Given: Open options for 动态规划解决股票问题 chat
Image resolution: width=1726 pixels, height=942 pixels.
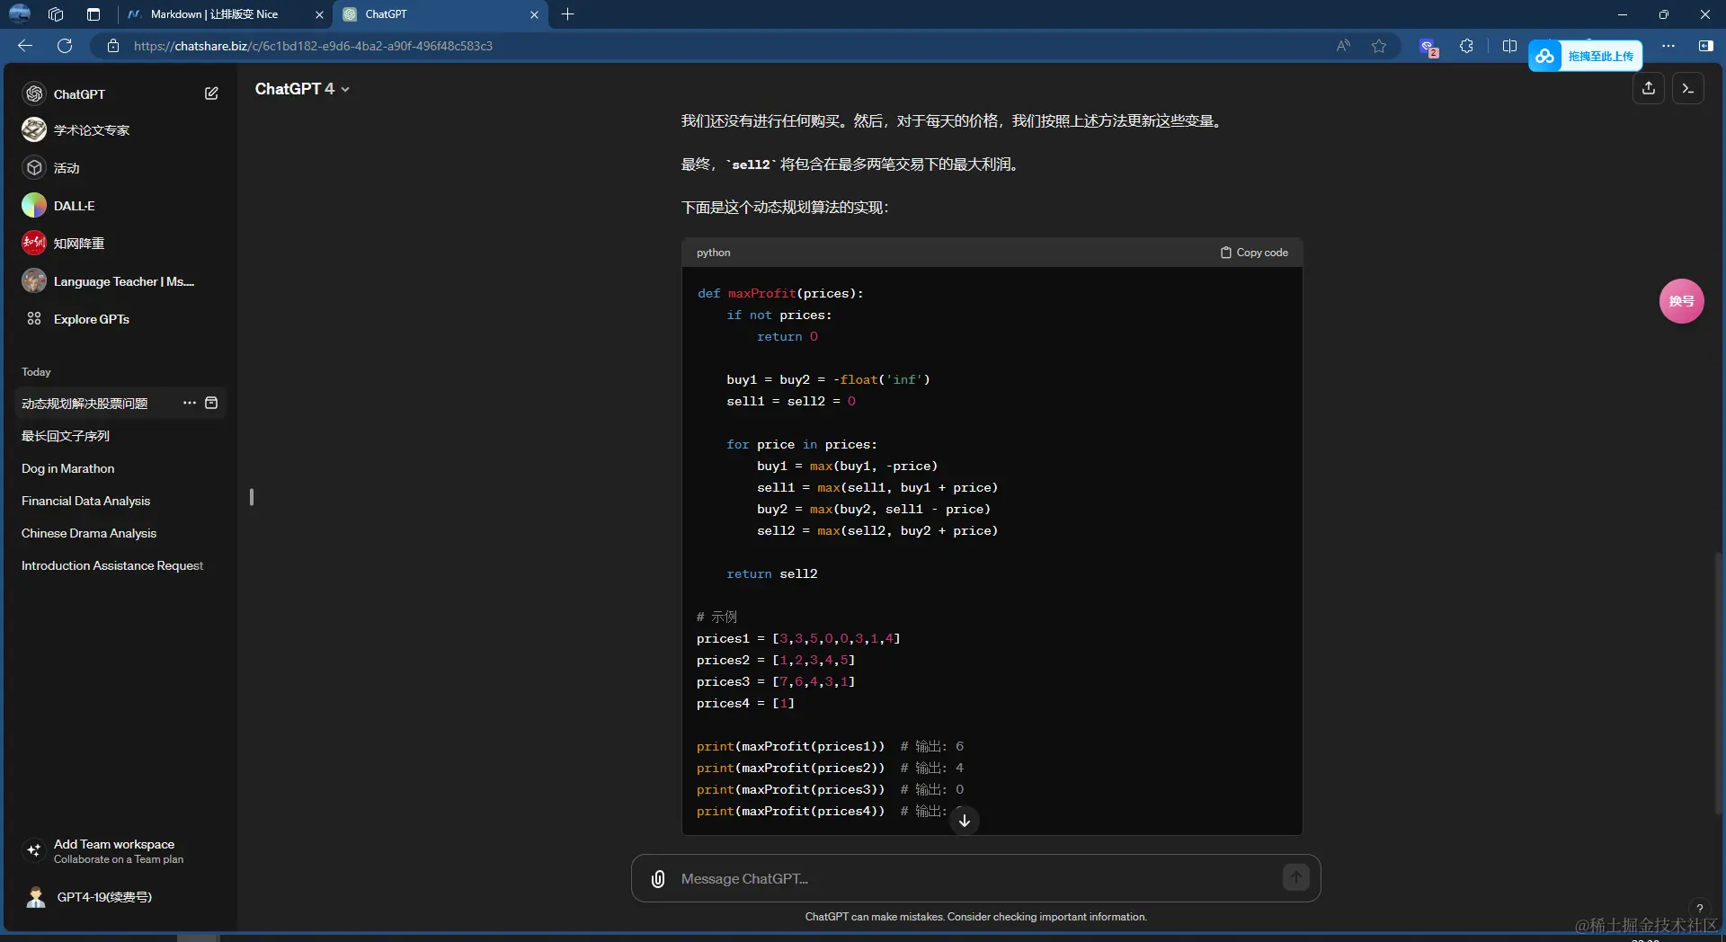Looking at the screenshot, I should (x=190, y=403).
